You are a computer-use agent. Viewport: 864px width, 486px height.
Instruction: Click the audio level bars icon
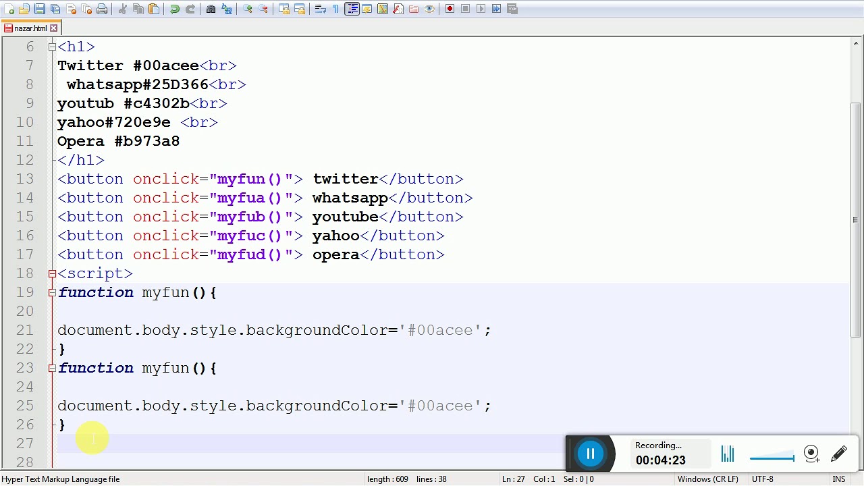[728, 454]
